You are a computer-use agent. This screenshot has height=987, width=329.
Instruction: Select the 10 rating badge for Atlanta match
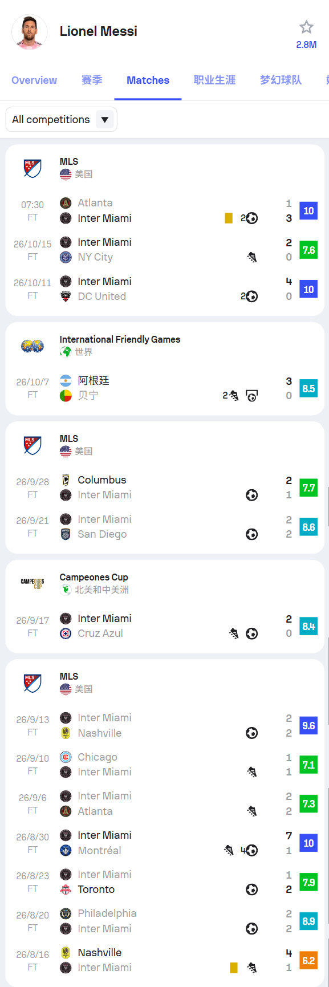(308, 210)
